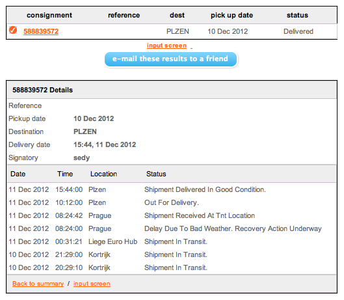The image size is (344, 300).
Task: Select Delay Due To Bad Weather status
Action: [233, 228]
